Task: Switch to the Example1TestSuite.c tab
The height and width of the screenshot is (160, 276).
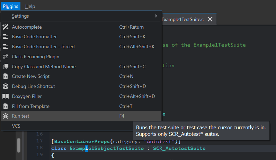Action: (182, 19)
